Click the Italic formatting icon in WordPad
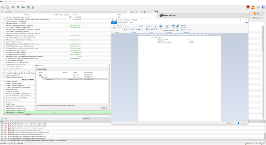This screenshot has height=145, width=266. point(127,29)
